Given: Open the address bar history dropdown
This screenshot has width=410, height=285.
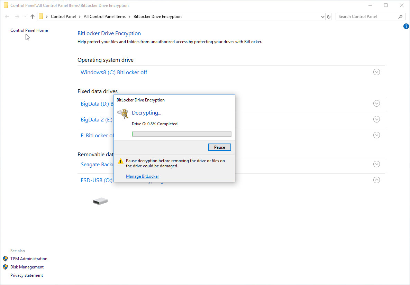Looking at the screenshot, I should click(x=323, y=17).
